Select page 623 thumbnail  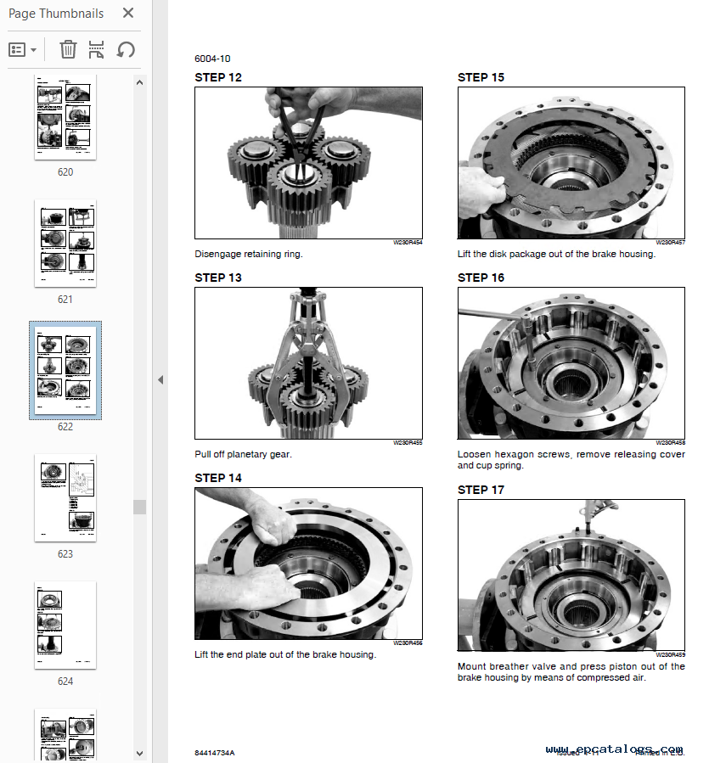(65, 498)
